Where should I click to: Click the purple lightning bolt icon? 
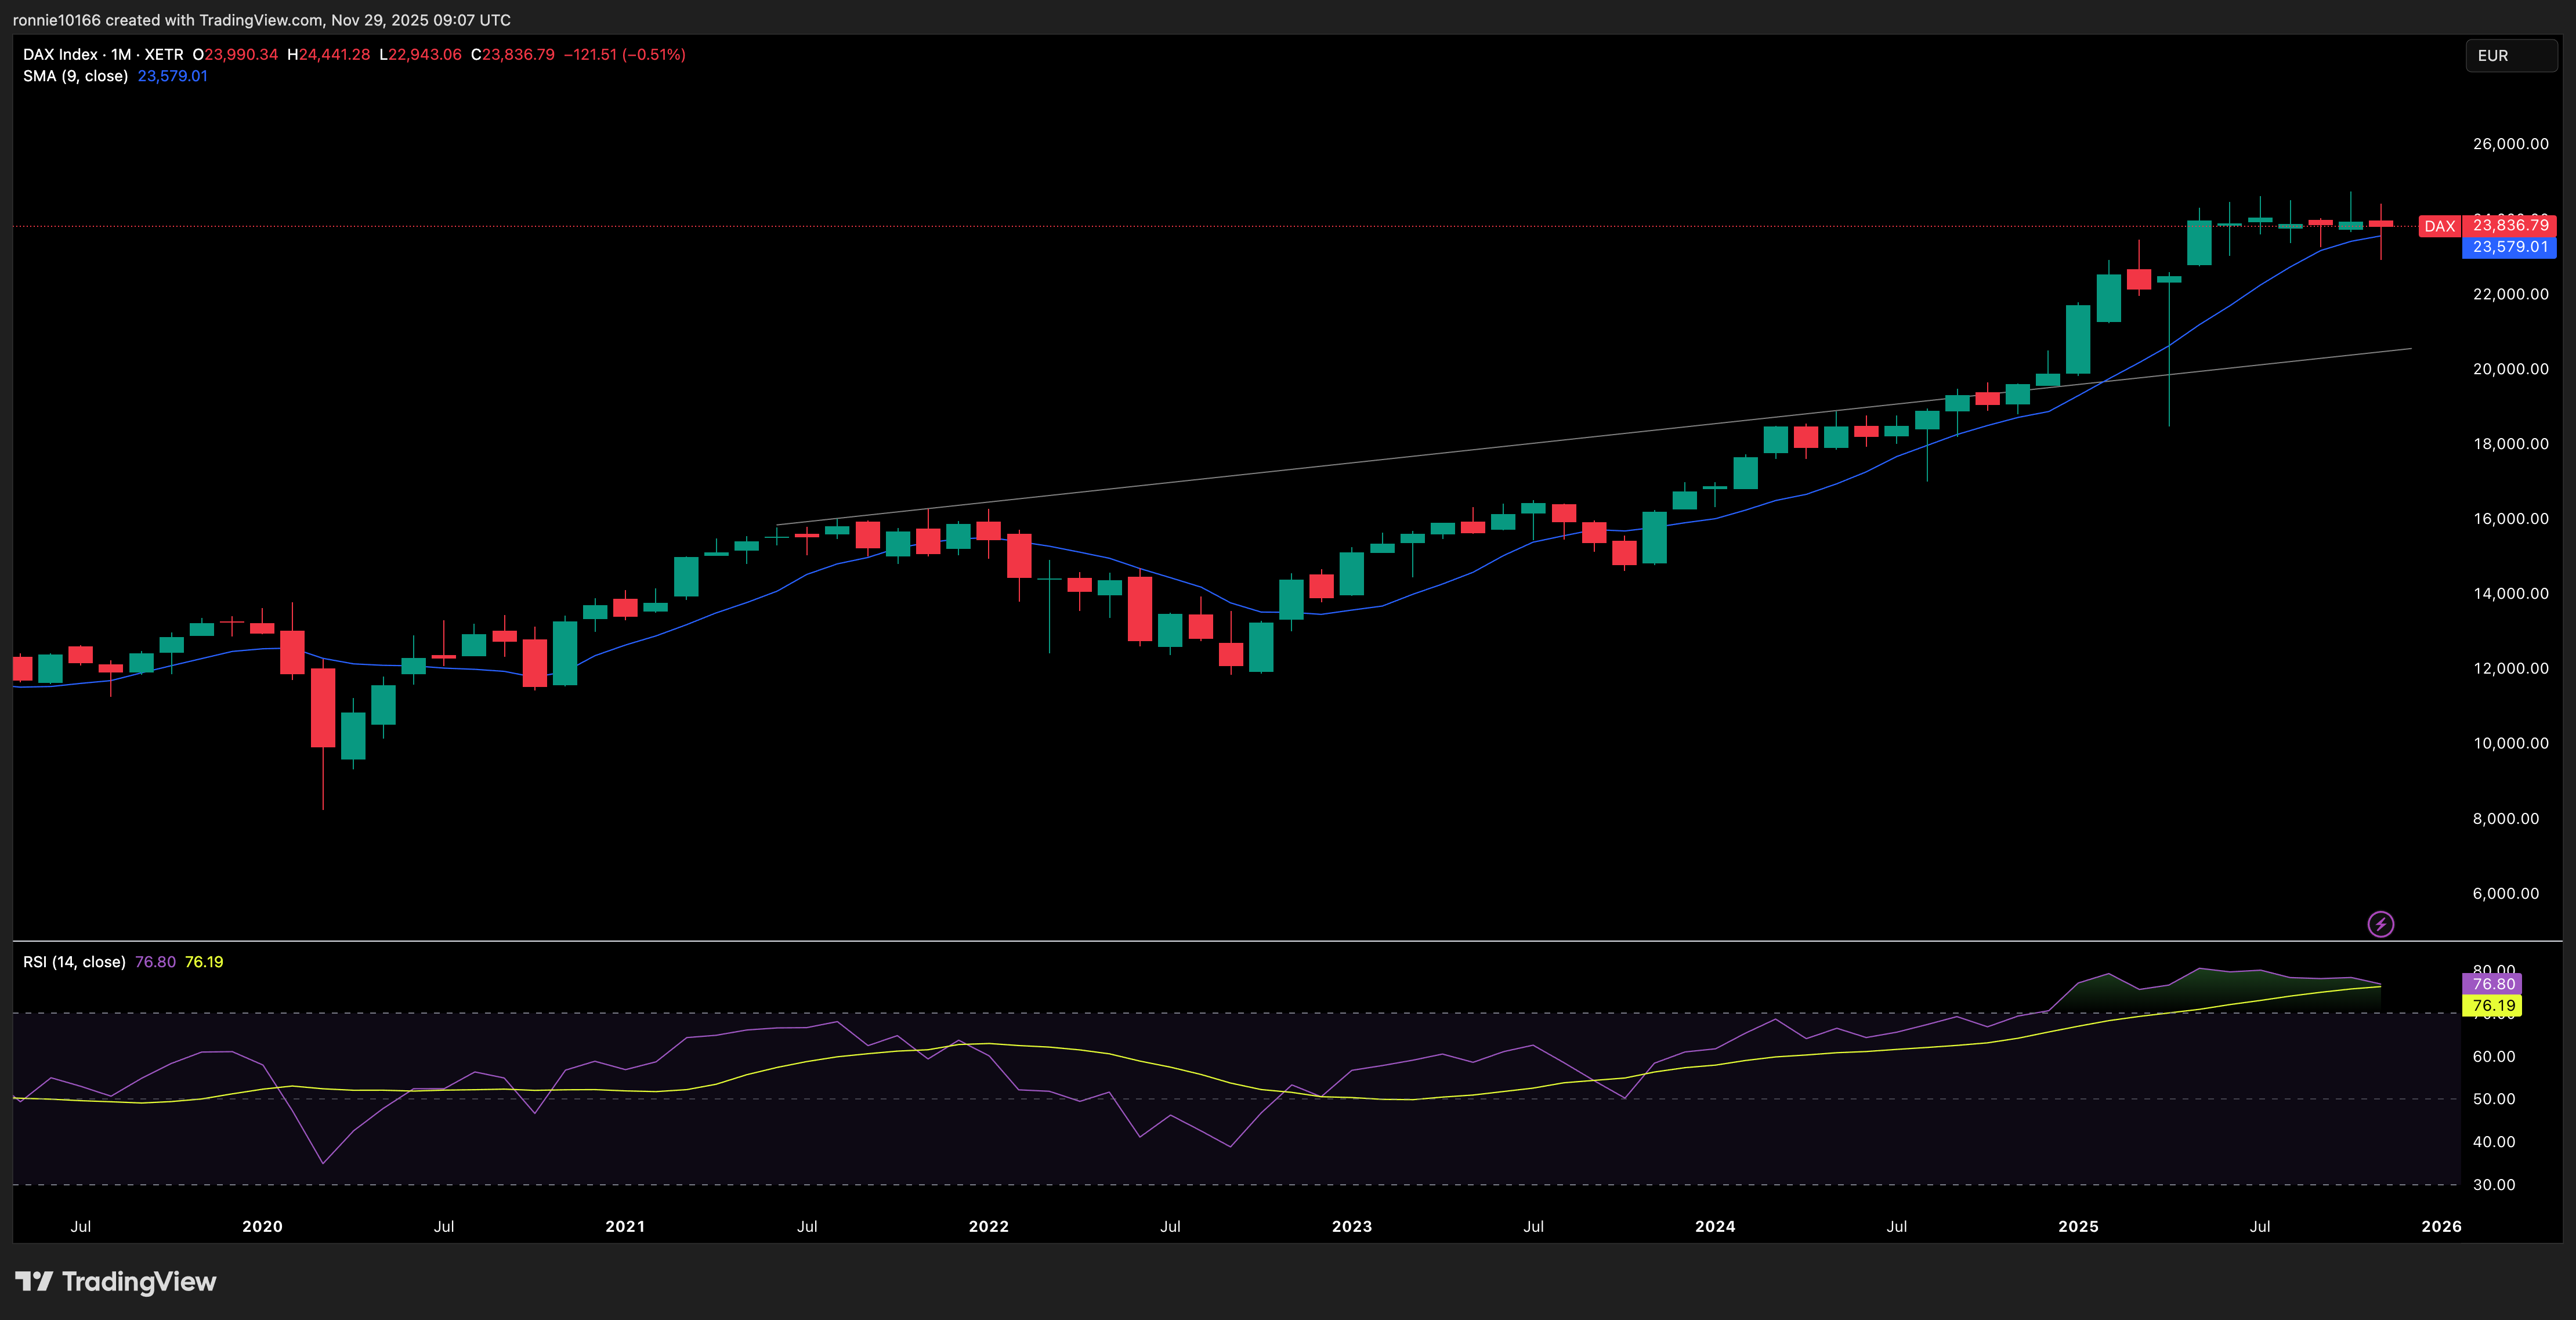point(2381,924)
